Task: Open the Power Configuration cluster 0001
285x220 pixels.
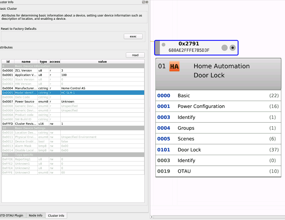Action: click(x=218, y=106)
